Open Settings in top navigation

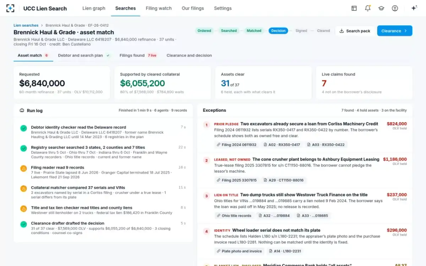click(x=223, y=8)
